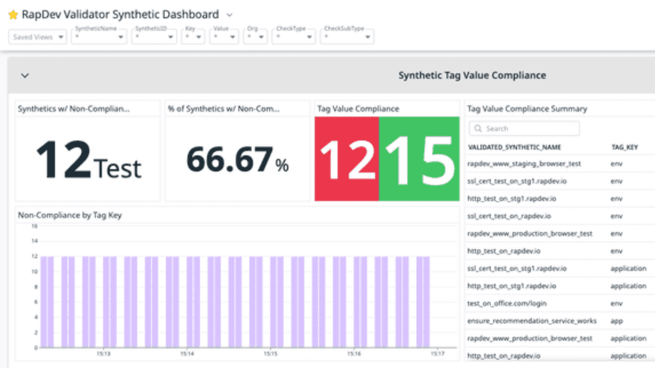Open the SyntheticID filter dropdown
This screenshot has height=368, width=655.
point(154,37)
